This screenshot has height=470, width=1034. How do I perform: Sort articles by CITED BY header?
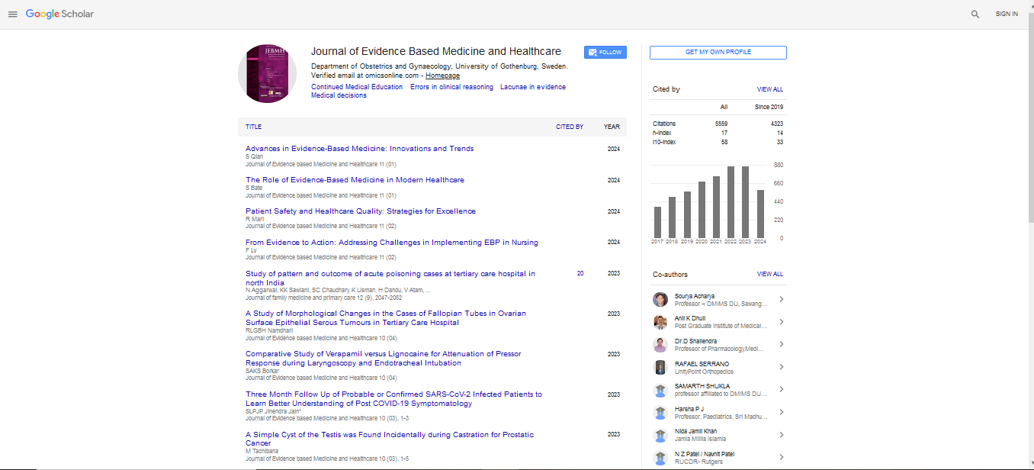570,127
